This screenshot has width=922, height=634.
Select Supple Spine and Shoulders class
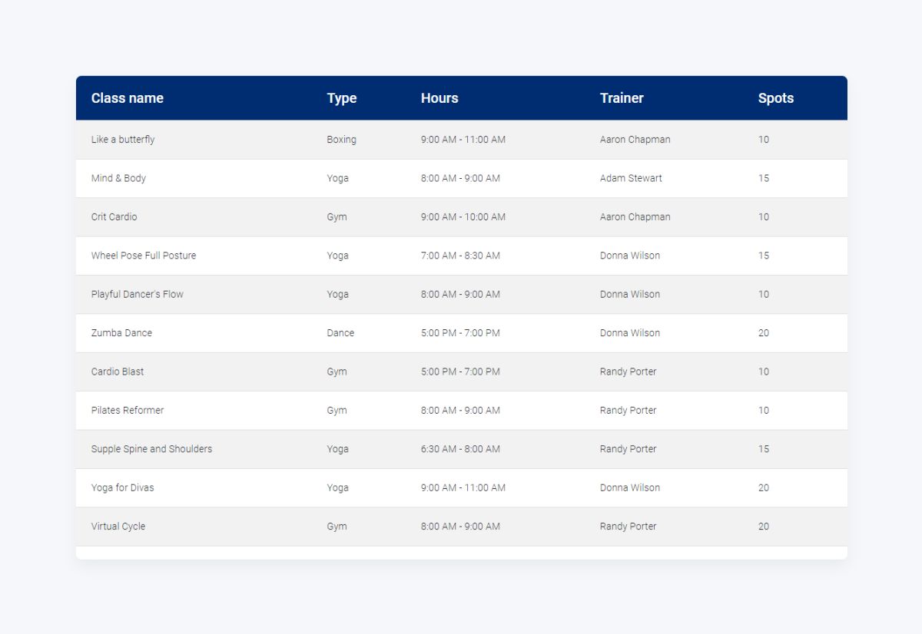(151, 449)
